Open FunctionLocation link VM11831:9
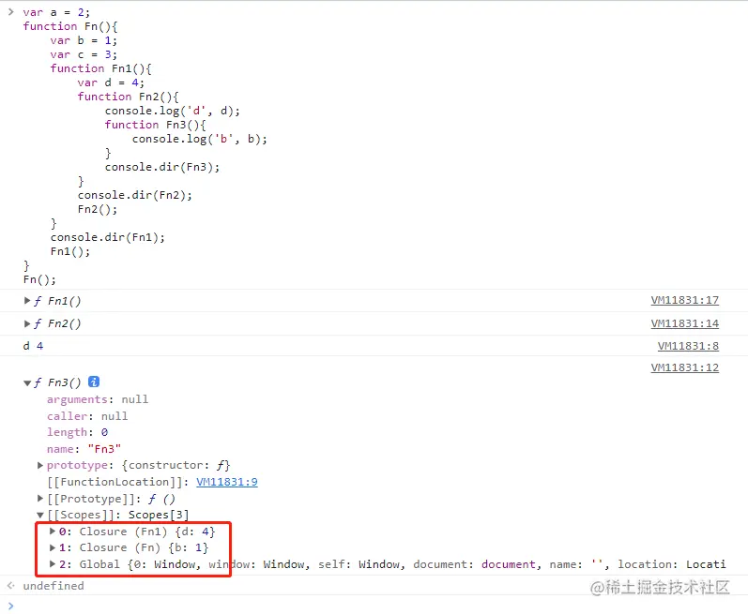 [227, 482]
